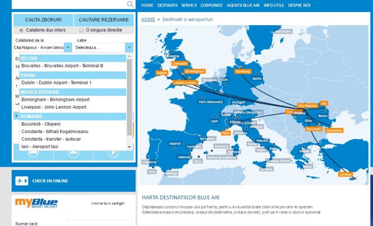Click Iasi label on the map
Viewport: 373px width, 226px height.
tap(324, 103)
